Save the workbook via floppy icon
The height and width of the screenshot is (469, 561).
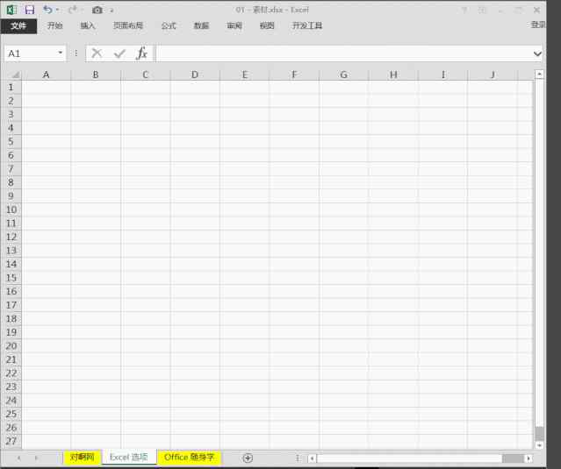pyautogui.click(x=30, y=10)
